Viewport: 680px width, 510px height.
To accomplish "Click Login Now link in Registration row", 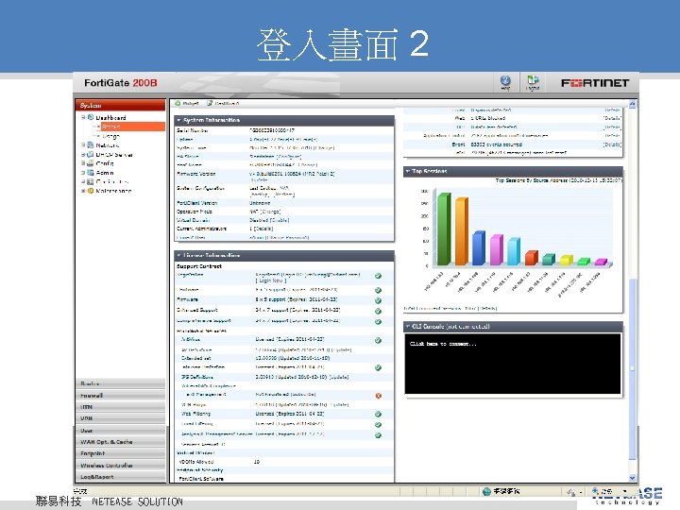I will 271,280.
